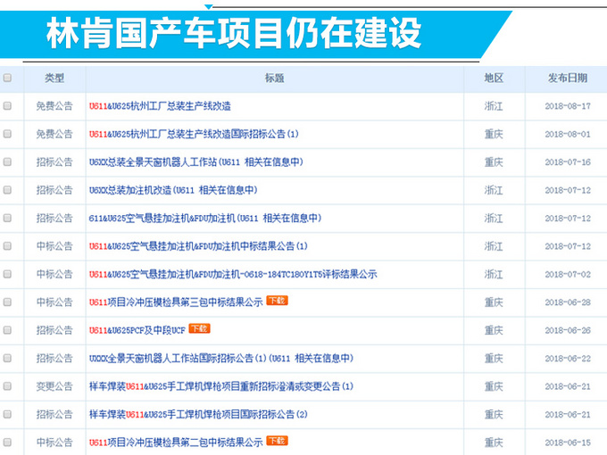Check the box for row dated 2018-06-22
The width and height of the screenshot is (607, 455).
[7, 359]
